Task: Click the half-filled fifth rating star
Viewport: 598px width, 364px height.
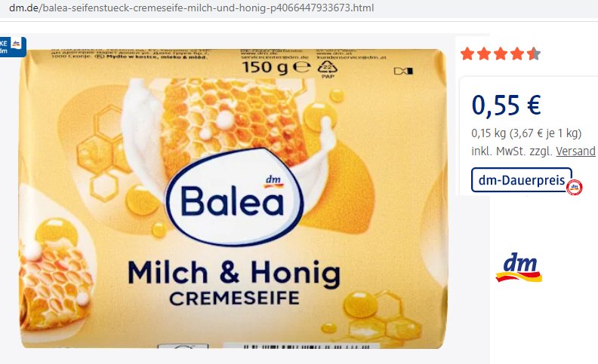Action: [x=534, y=54]
